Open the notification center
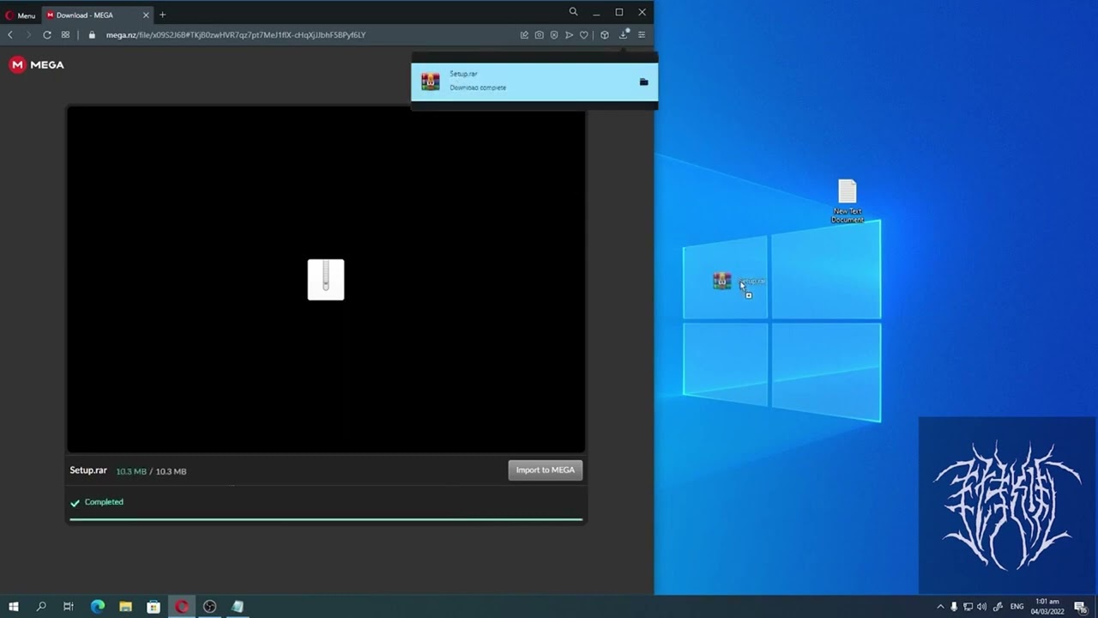The image size is (1098, 618). [1081, 607]
